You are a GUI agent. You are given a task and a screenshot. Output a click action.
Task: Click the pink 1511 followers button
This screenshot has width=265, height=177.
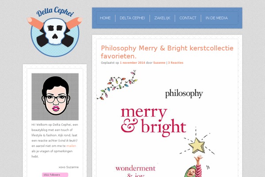[55, 175]
